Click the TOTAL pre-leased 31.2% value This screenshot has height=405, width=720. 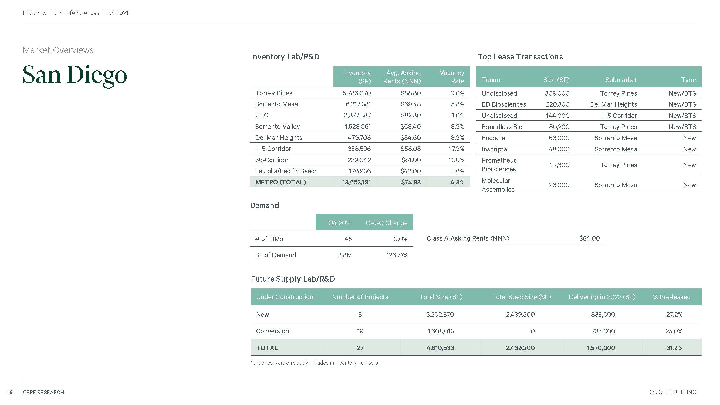coord(674,348)
